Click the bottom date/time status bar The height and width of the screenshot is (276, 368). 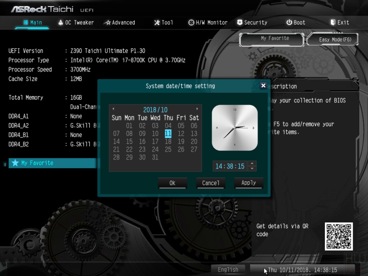coord(302,270)
